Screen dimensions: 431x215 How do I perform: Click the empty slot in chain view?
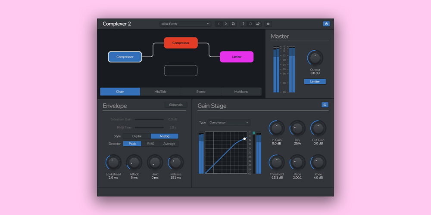181,71
